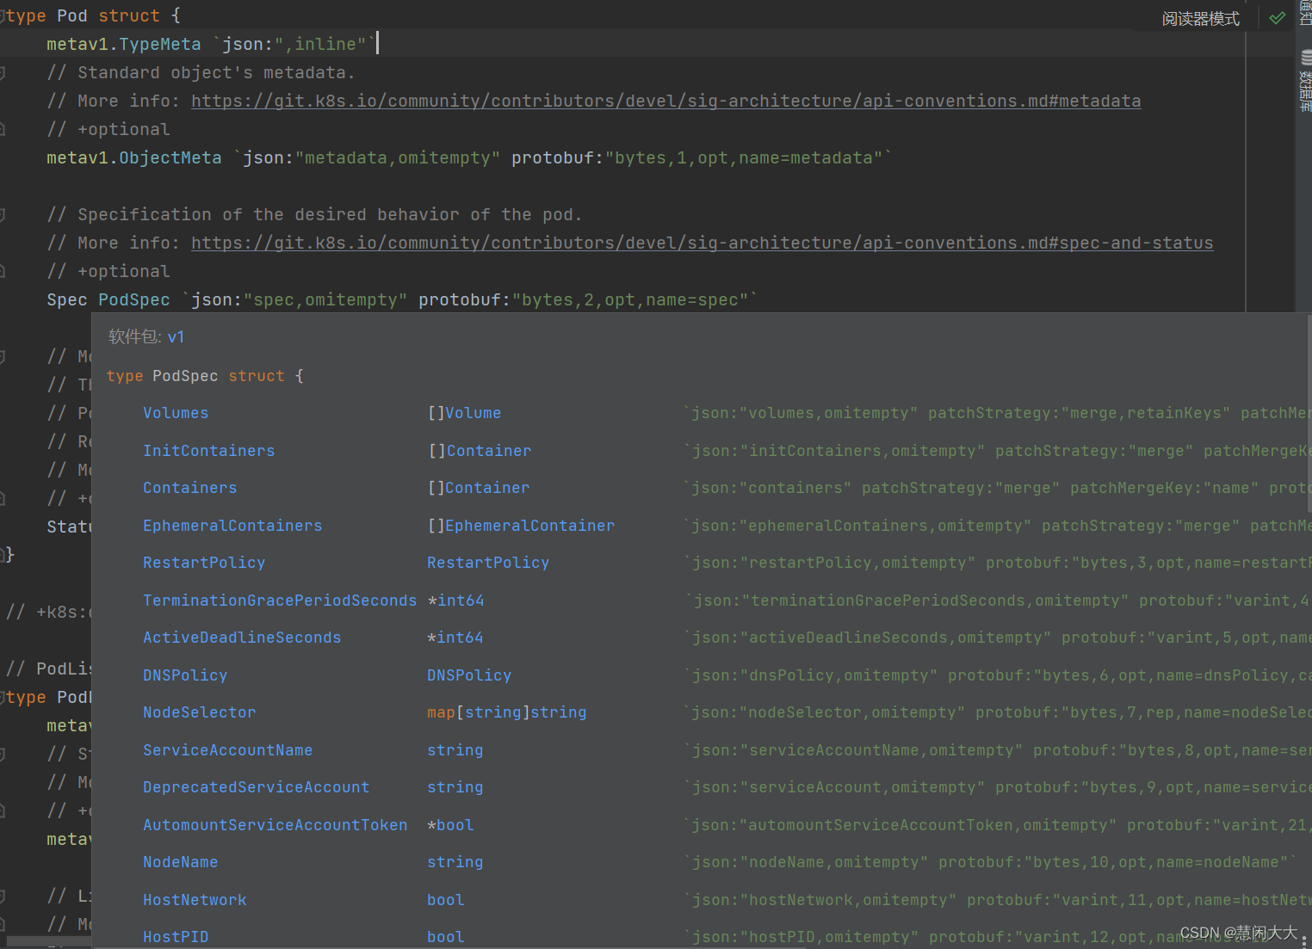Click the HostNetwork field name
This screenshot has width=1312, height=949.
pyautogui.click(x=195, y=900)
